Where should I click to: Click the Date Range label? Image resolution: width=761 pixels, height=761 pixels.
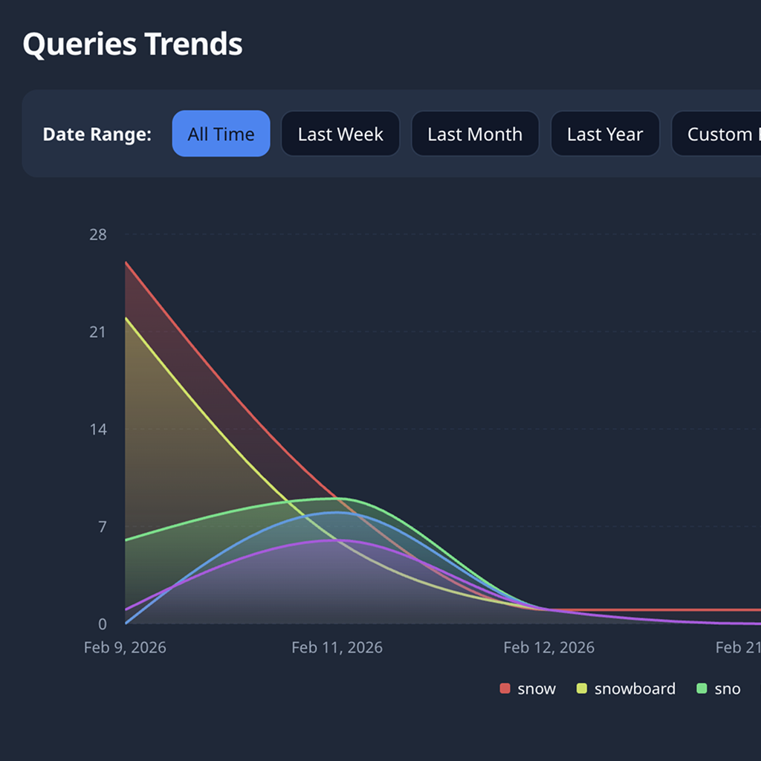tap(97, 135)
